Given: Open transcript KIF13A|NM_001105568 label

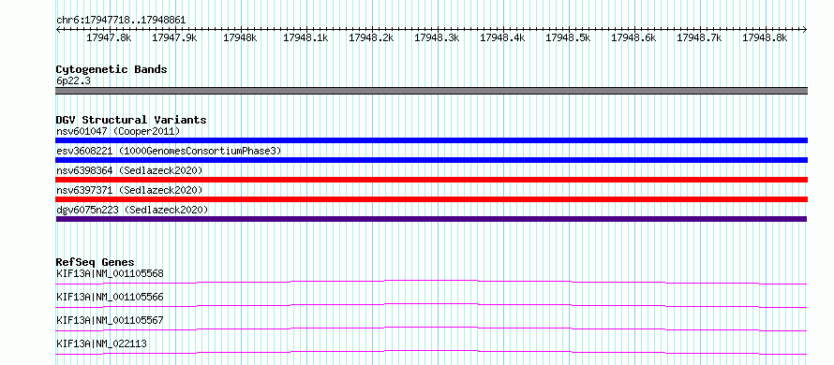Looking at the screenshot, I should [x=110, y=273].
